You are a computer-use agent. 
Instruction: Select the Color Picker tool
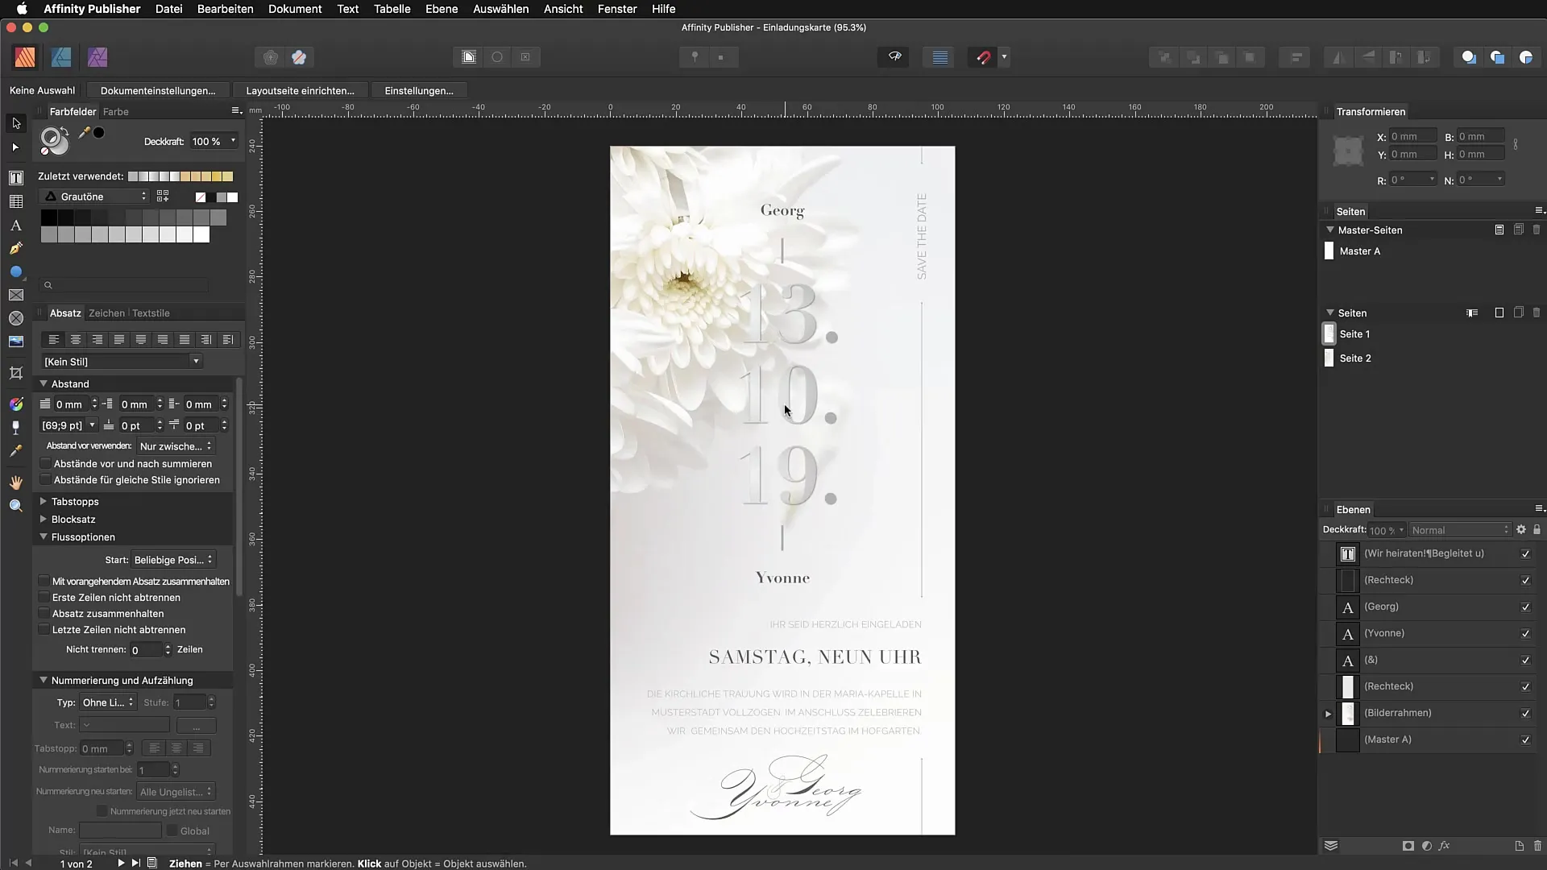click(16, 452)
